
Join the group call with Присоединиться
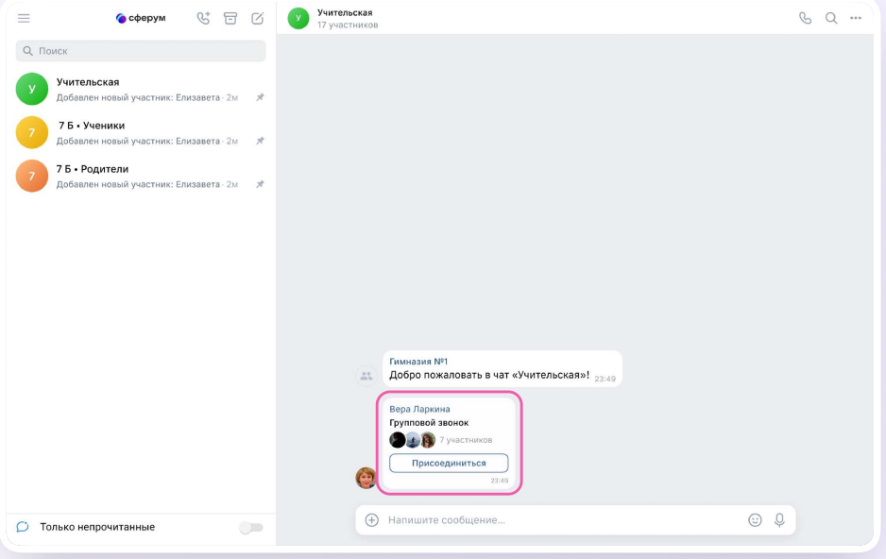tap(449, 463)
